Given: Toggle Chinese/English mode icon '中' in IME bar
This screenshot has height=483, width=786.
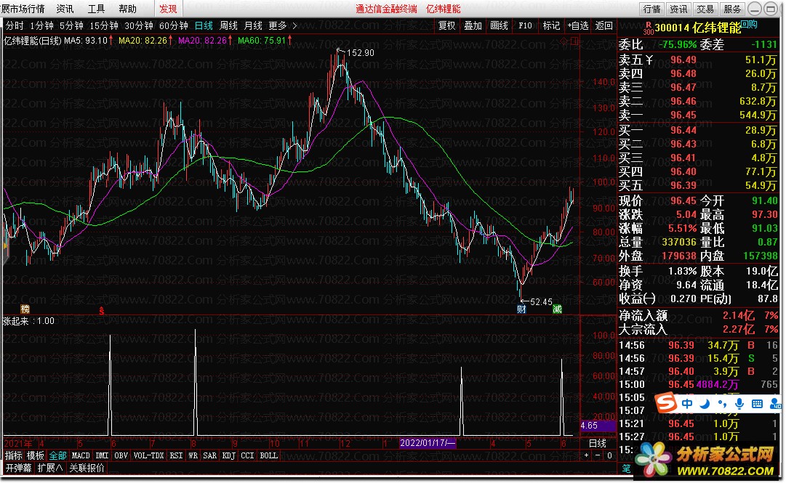Looking at the screenshot, I should pyautogui.click(x=686, y=403).
